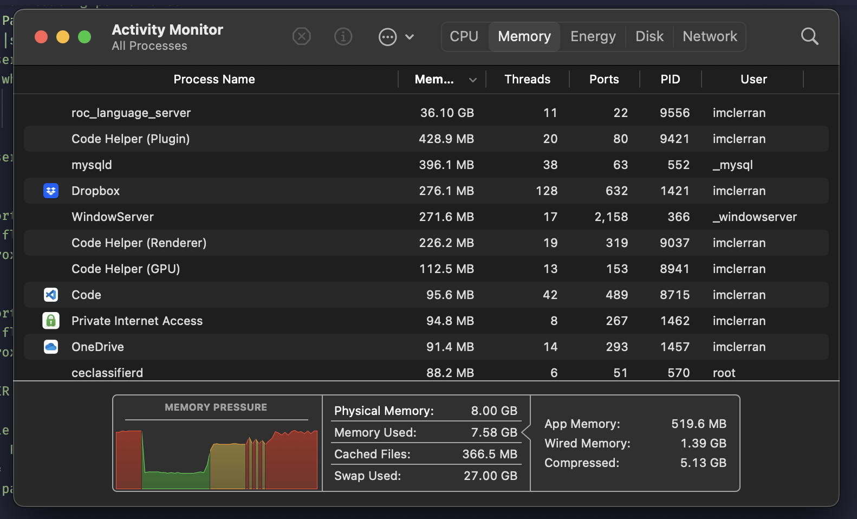
Task: Select the mysqld process row
Action: tap(426, 165)
